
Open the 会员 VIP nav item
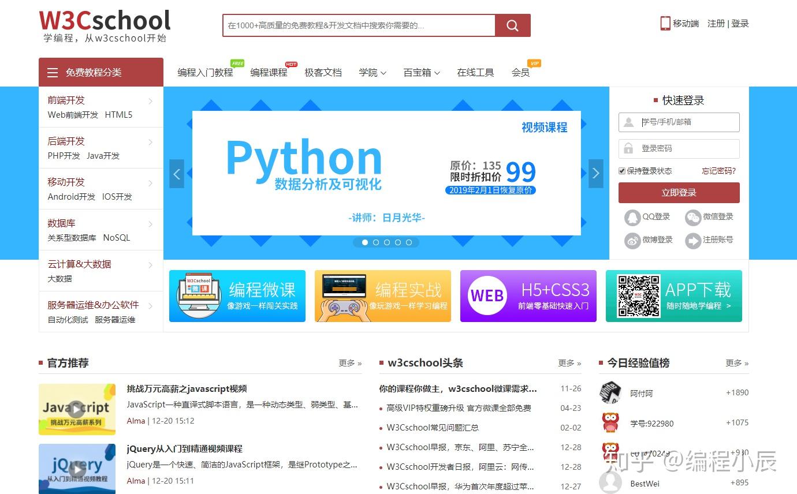pos(520,73)
